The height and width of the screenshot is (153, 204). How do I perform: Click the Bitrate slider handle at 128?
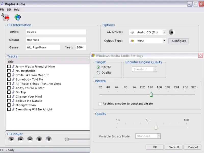tap(151, 94)
